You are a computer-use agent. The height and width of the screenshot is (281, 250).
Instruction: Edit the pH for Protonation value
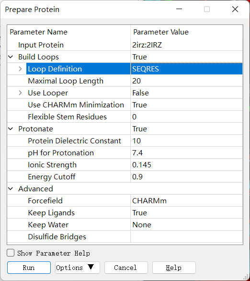pyautogui.click(x=186, y=153)
